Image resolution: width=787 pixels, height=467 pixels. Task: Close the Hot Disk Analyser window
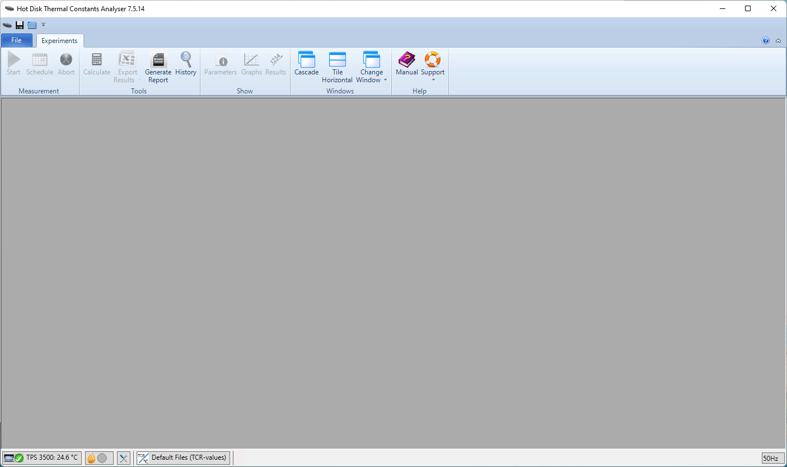[774, 8]
